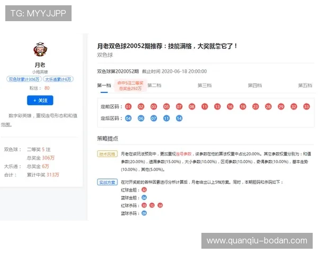Click red ball 02 in 定前区码
The image size is (318, 254).
141,106
